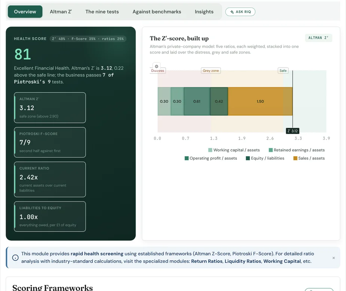346x291 pixels.
Task: Click the Working capital / assets legend swatch
Action: pyautogui.click(x=210, y=150)
